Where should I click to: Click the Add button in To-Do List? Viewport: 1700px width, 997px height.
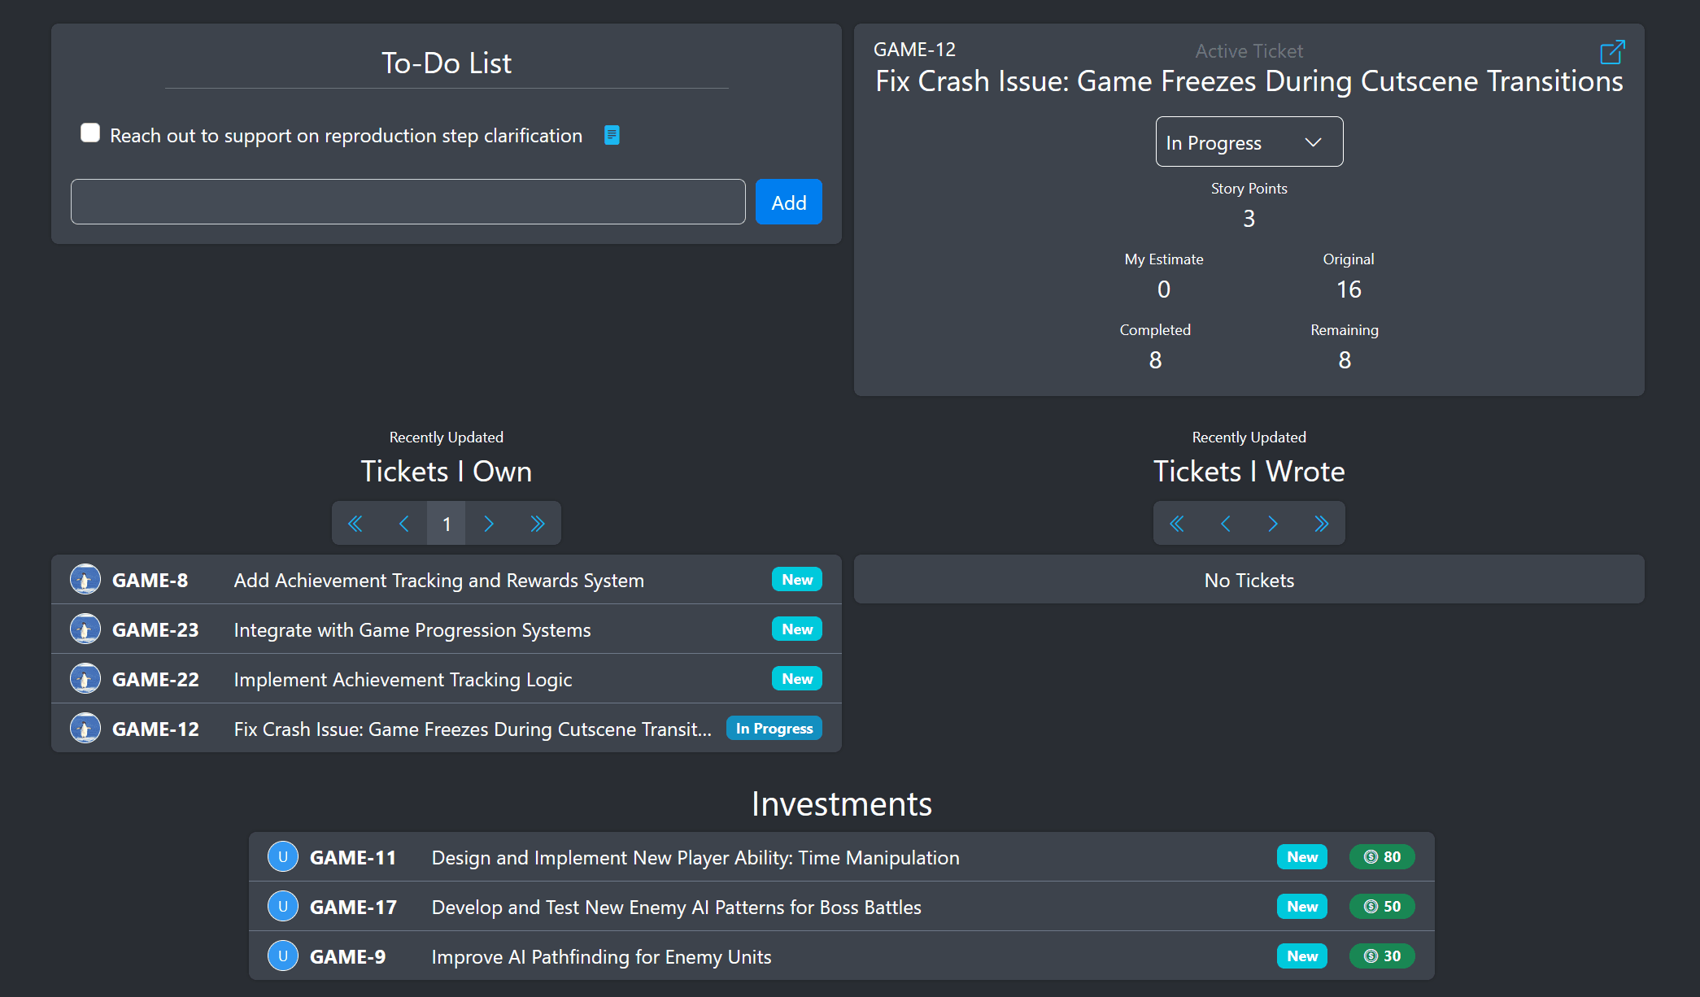[788, 201]
